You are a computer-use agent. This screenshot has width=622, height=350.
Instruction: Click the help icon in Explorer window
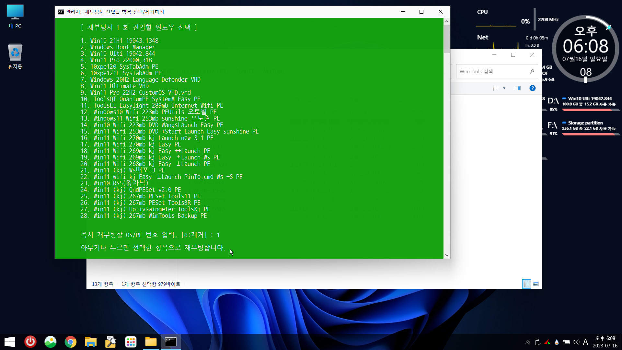532,88
